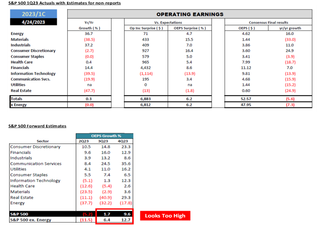
Task: Click Energy 4Q23 value (17.8)
Action: point(126,203)
